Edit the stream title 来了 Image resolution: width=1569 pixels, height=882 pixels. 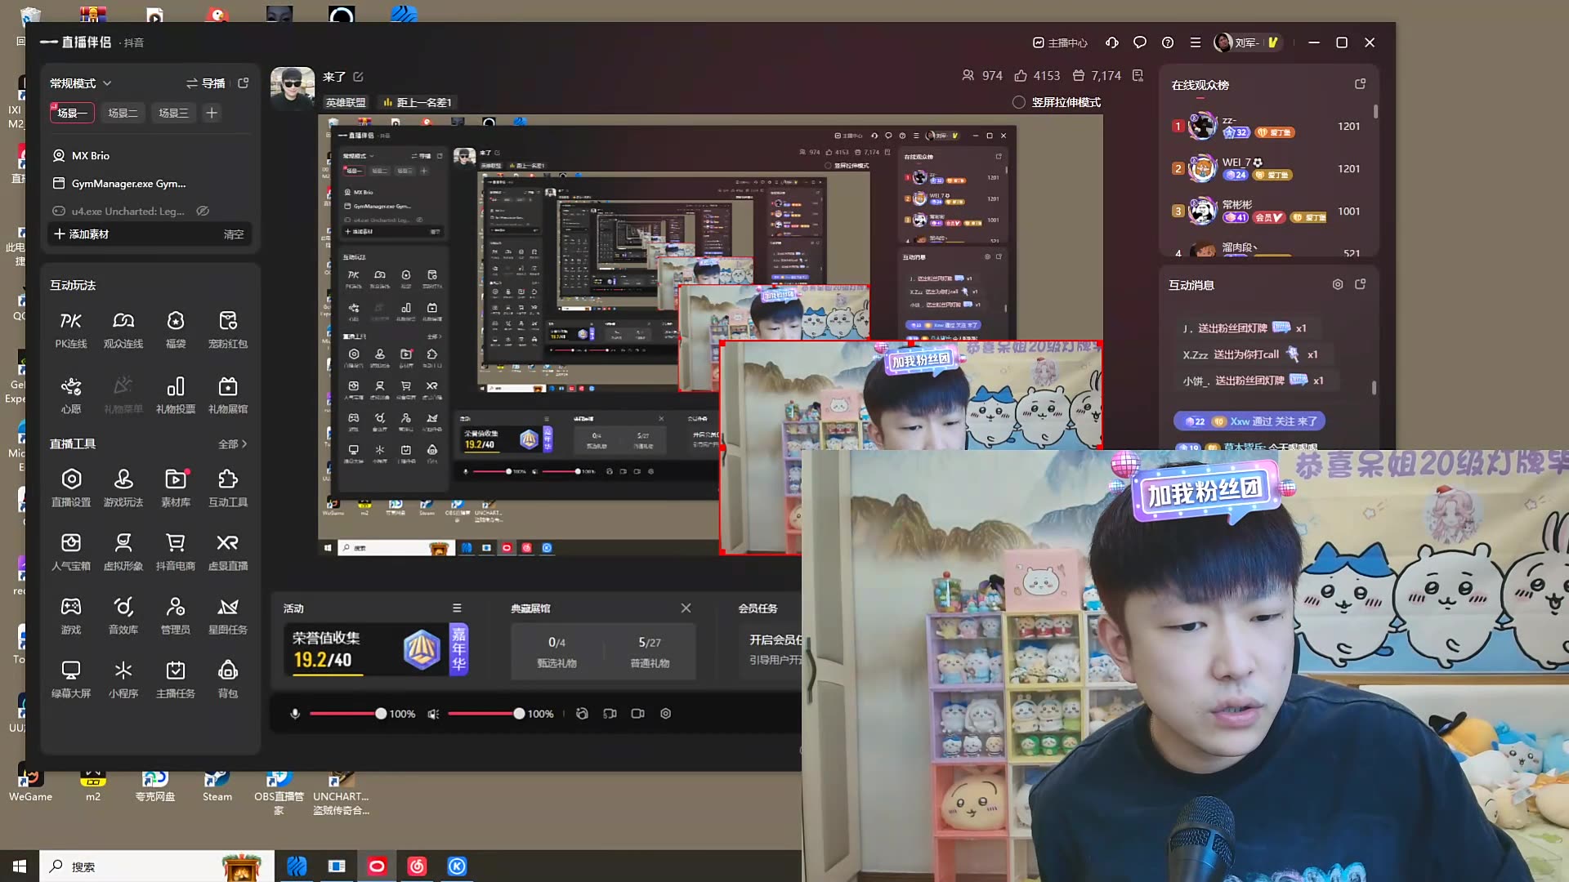coord(358,77)
